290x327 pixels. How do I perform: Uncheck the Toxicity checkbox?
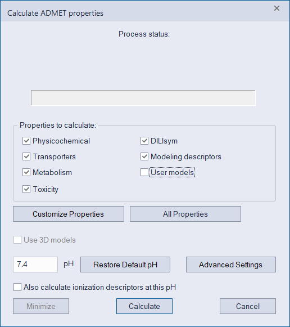click(x=26, y=189)
